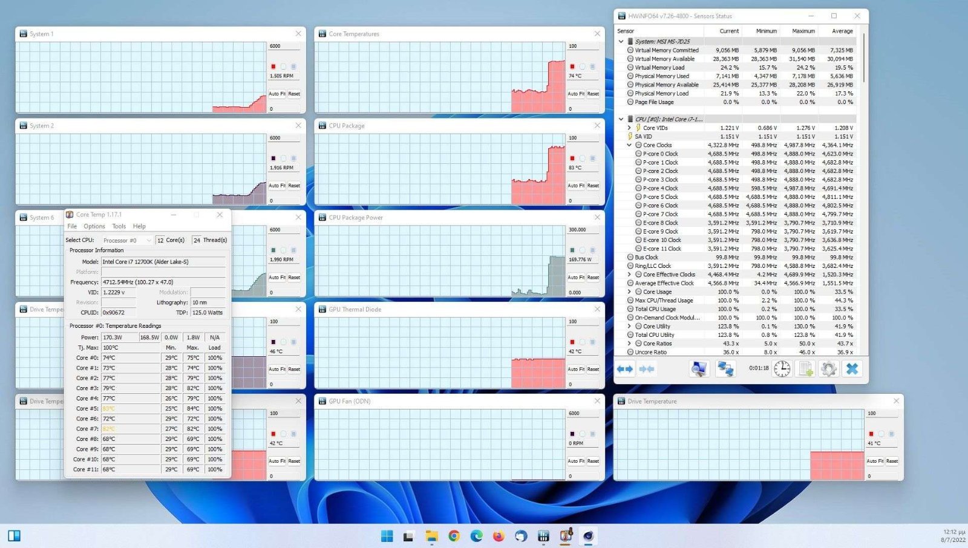
Task: Click the clock reset timer icon in HWiNFO
Action: coord(782,368)
